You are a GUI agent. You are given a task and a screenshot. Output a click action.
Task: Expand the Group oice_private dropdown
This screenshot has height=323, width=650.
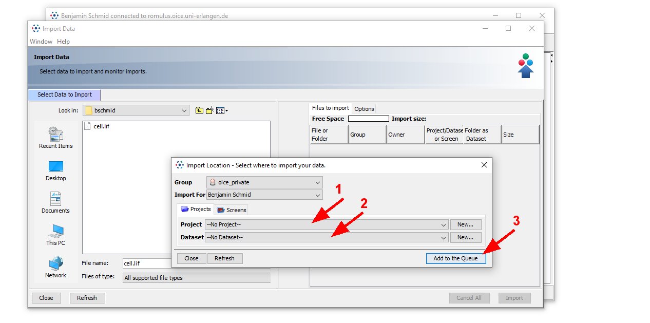(x=264, y=182)
